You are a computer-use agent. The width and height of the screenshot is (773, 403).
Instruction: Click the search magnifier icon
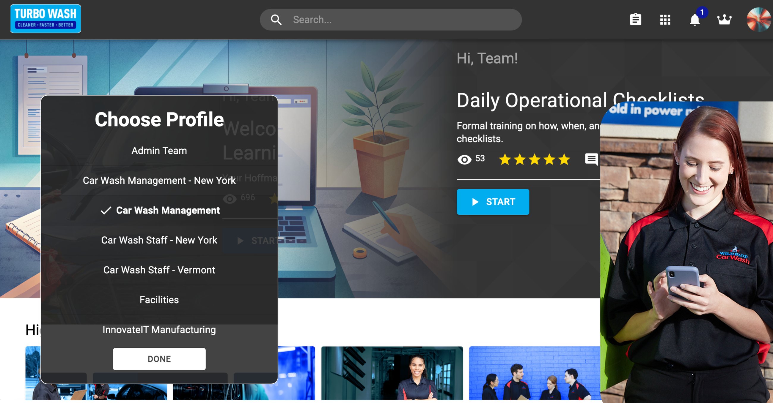point(276,20)
